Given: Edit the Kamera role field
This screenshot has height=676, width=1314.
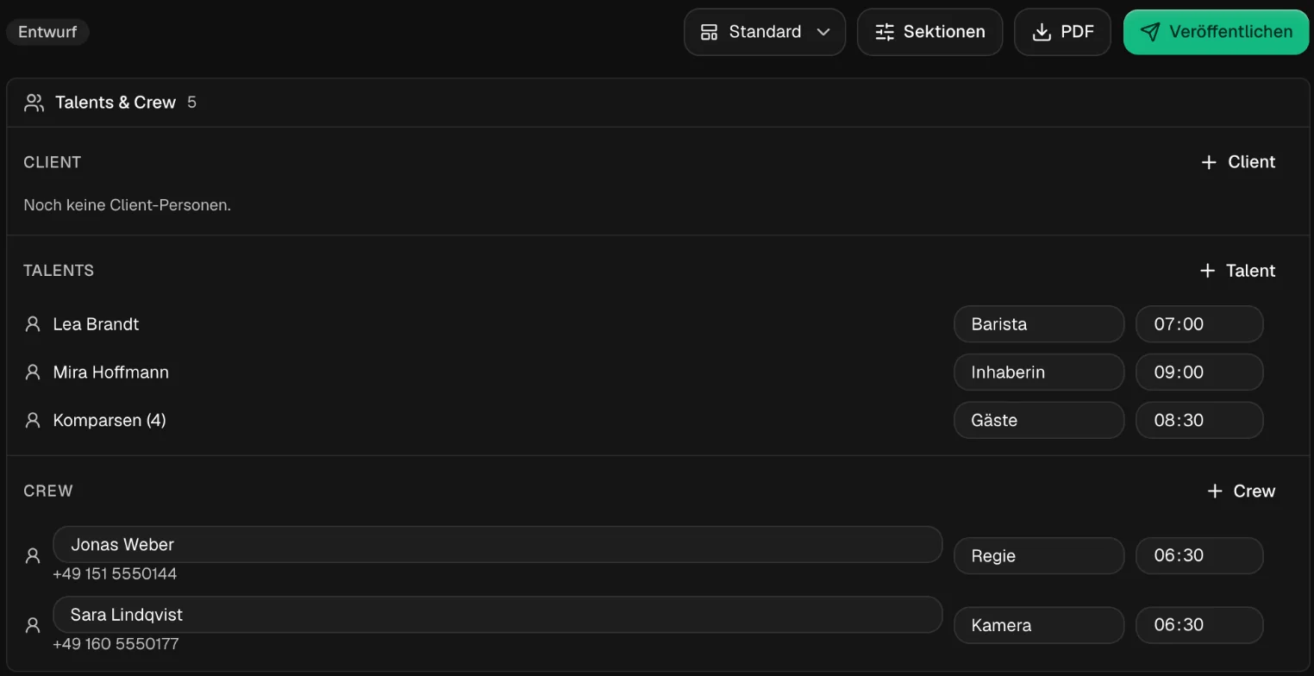Looking at the screenshot, I should coord(1039,625).
